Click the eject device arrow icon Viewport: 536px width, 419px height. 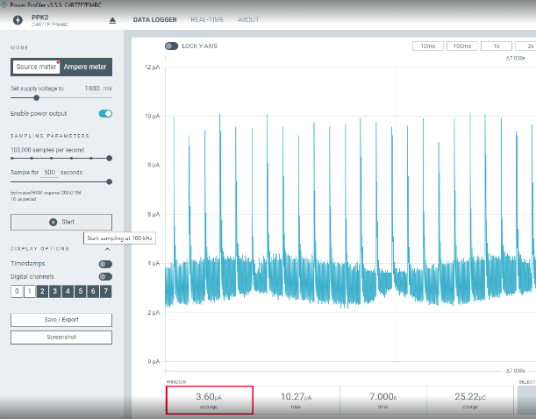(111, 20)
